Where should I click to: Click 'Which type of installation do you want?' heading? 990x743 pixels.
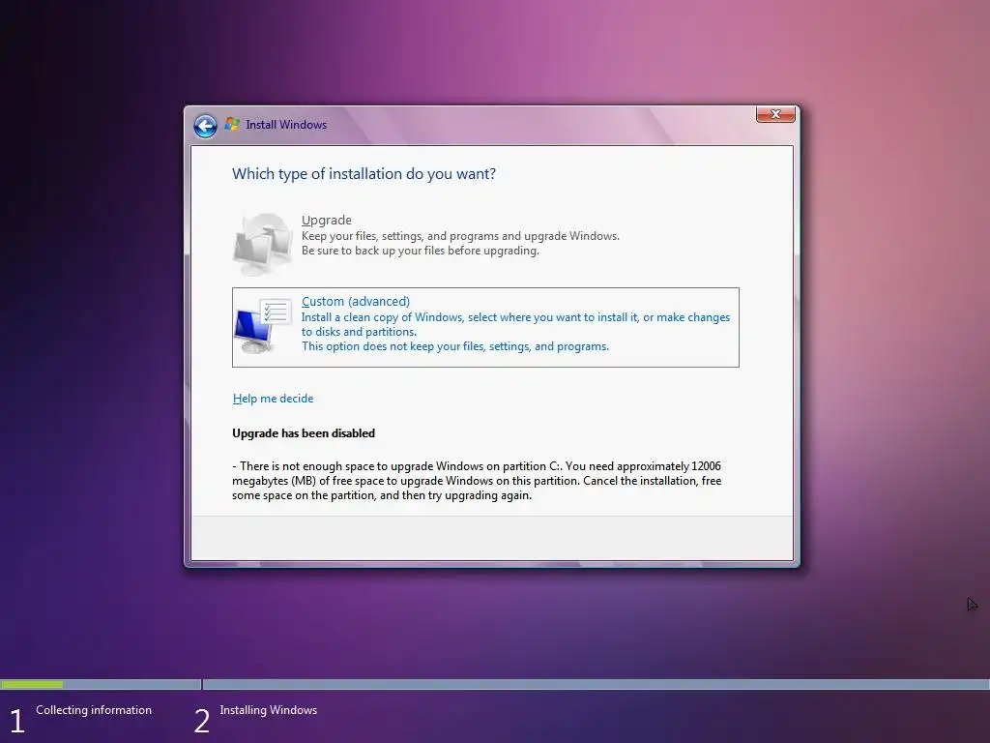click(364, 174)
